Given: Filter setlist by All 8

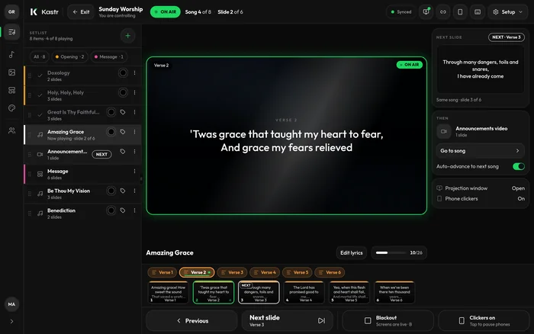Looking at the screenshot, I should [40, 57].
